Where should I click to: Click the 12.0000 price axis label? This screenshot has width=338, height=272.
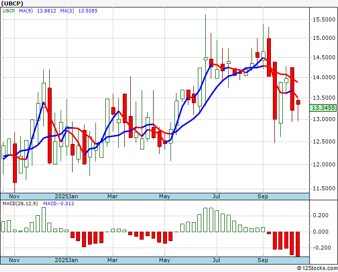click(324, 164)
